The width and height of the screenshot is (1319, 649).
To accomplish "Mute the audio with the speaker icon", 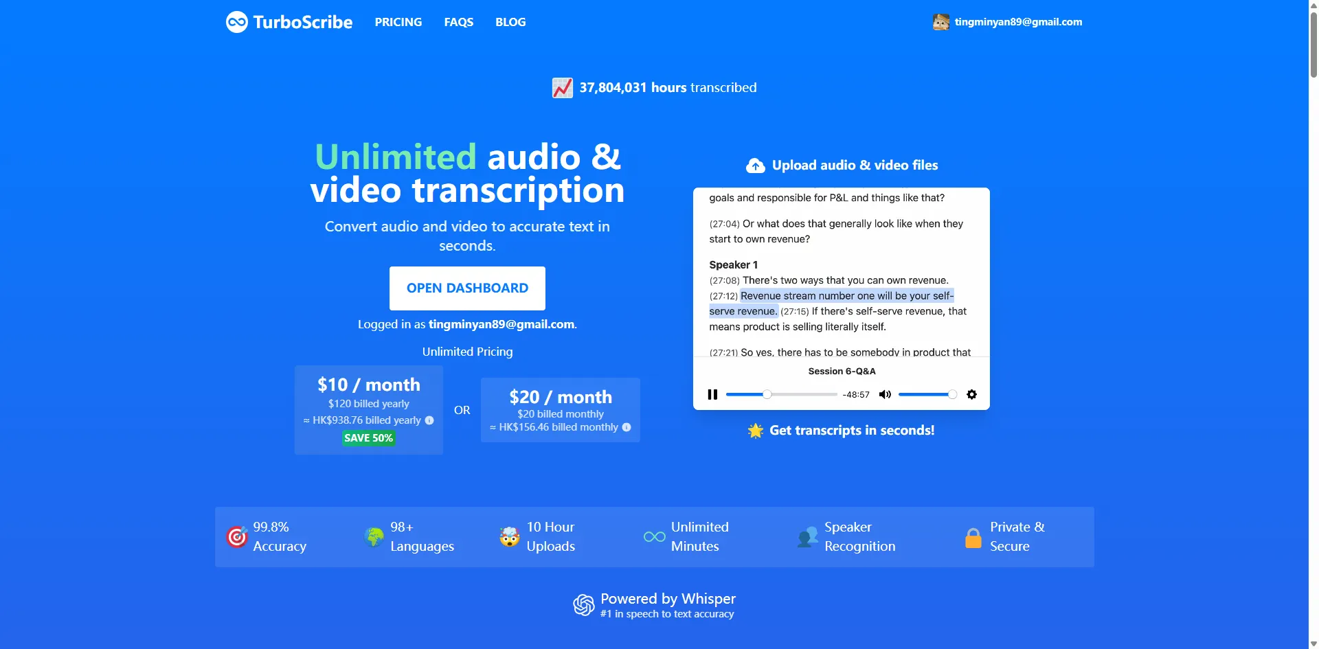I will coord(885,394).
